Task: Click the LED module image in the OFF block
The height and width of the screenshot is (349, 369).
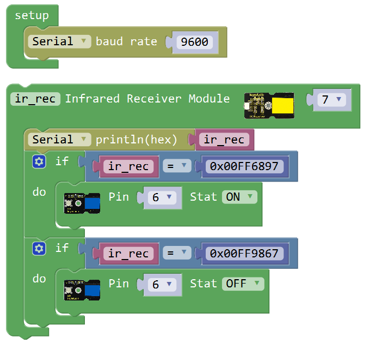Action: point(82,290)
